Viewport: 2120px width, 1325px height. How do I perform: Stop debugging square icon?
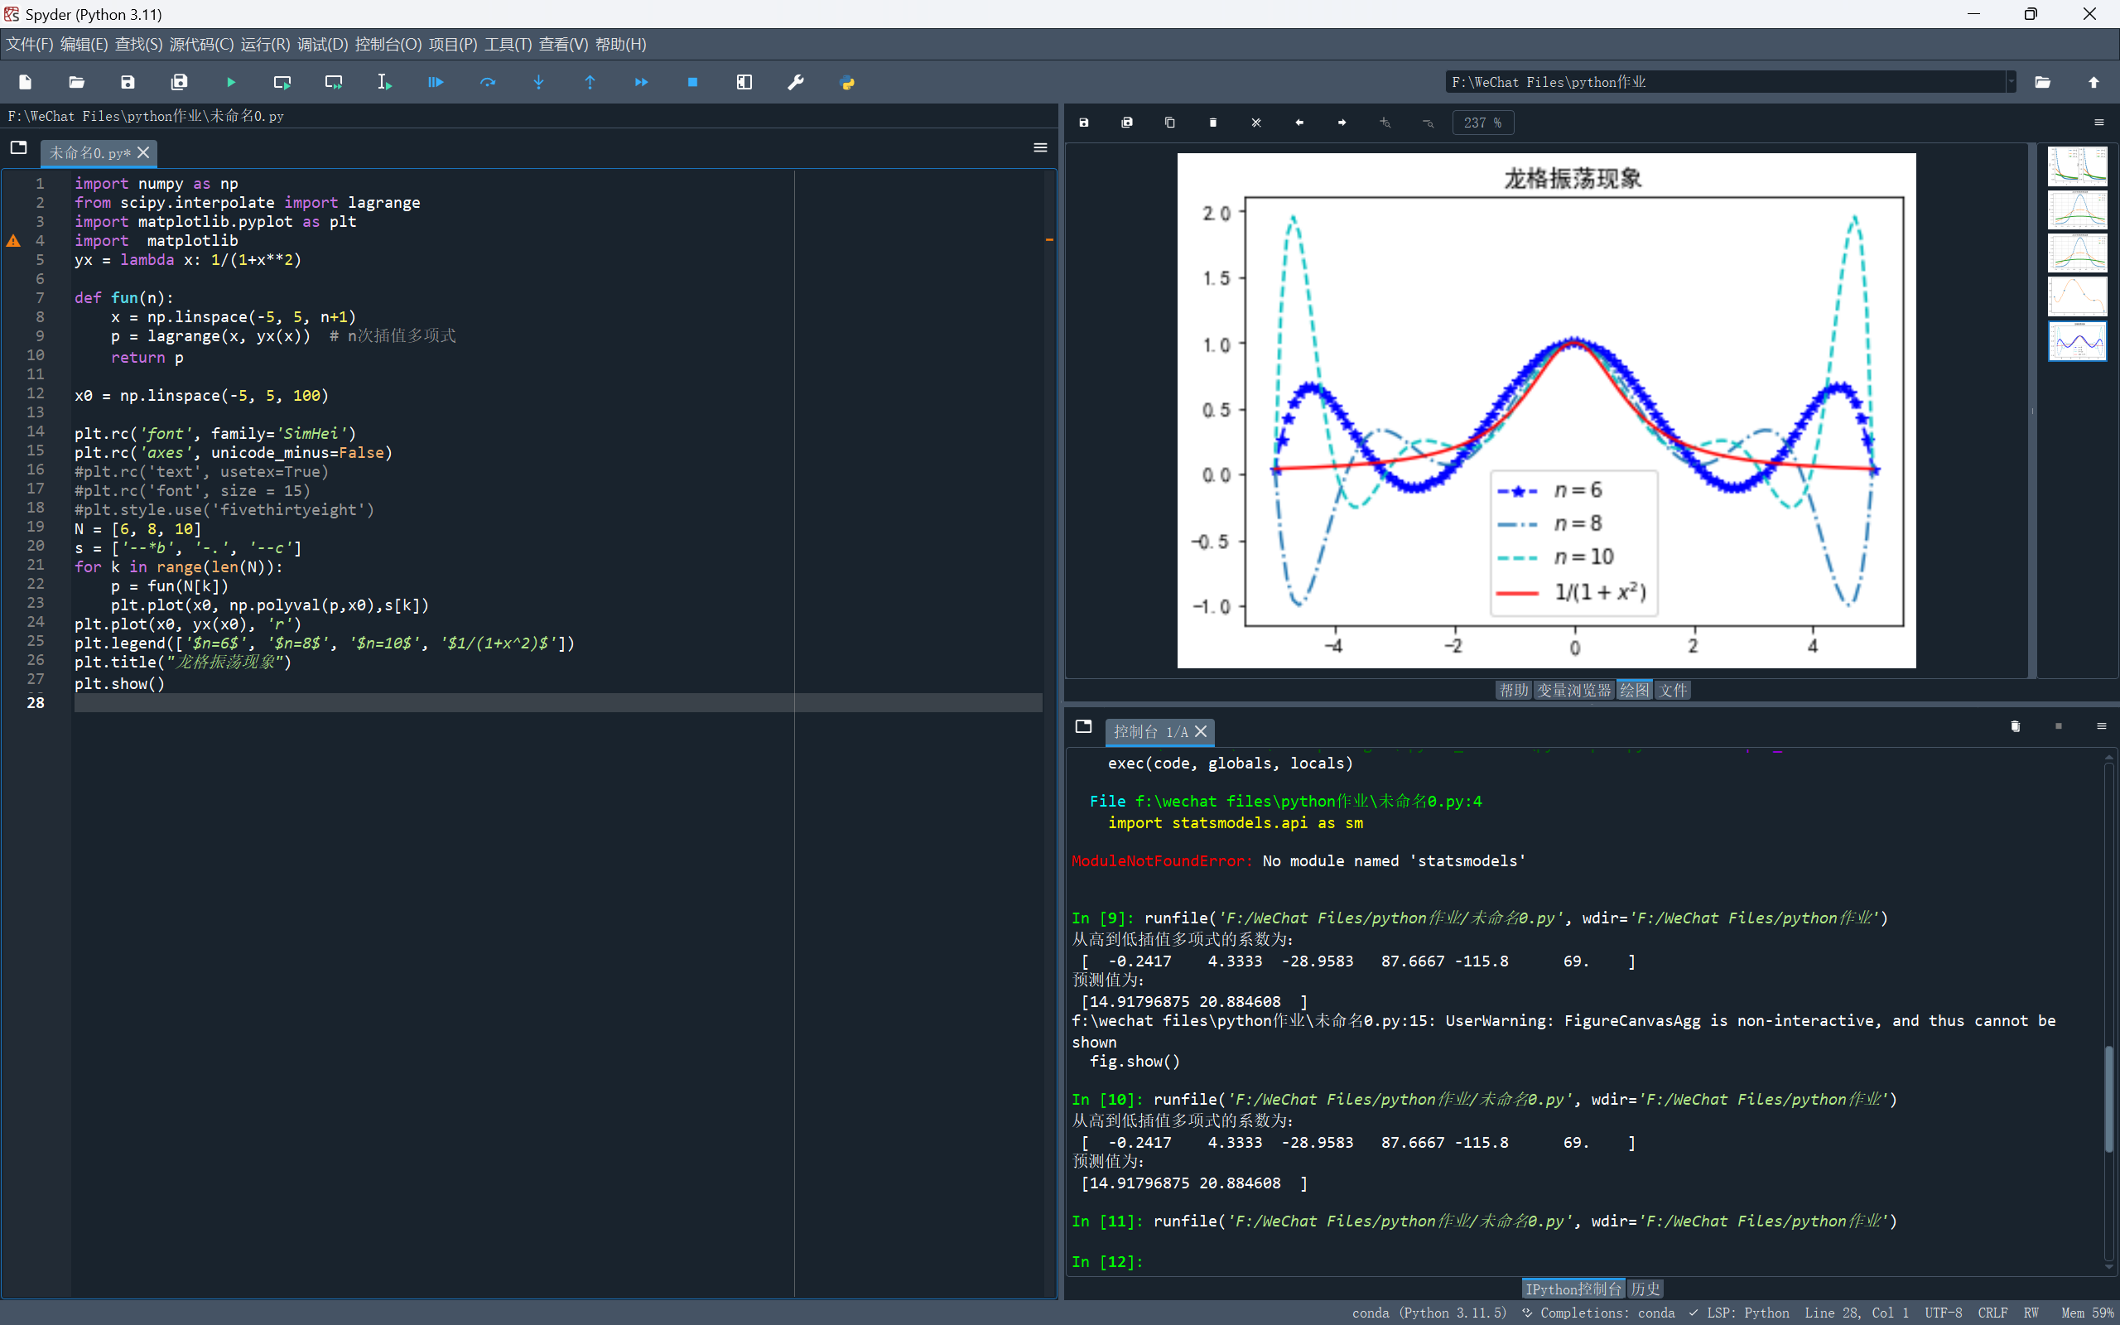(x=693, y=81)
